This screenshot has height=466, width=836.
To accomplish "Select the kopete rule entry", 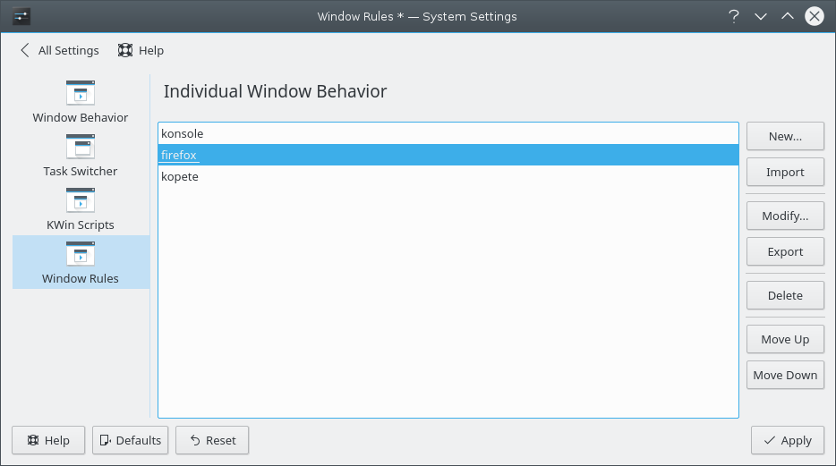I will point(180,176).
